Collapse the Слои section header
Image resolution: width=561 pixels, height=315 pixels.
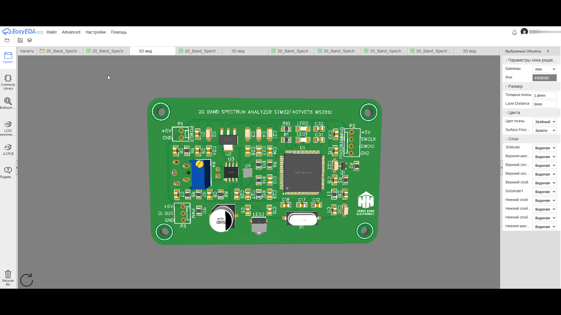click(x=512, y=139)
